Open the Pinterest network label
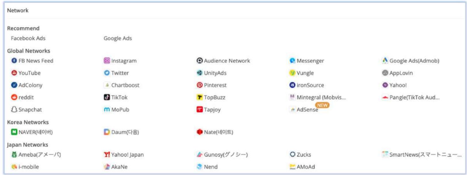The image size is (467, 175). (x=215, y=85)
